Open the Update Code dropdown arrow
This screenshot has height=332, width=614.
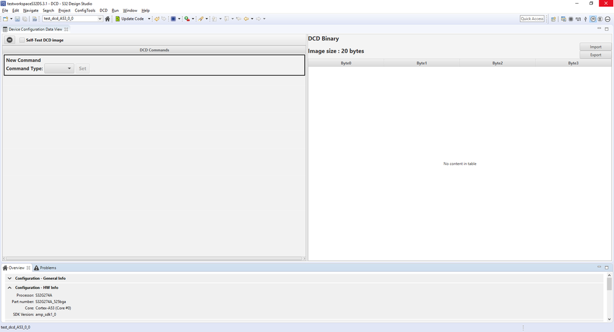point(149,19)
